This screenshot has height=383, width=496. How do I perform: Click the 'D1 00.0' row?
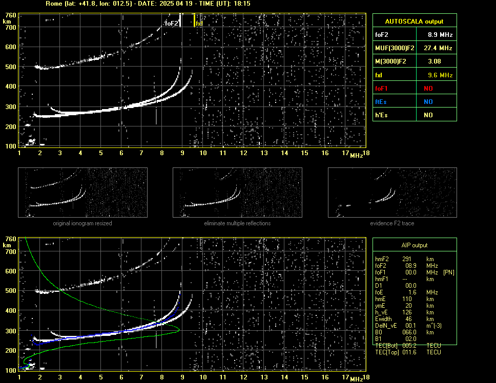(x=396, y=285)
